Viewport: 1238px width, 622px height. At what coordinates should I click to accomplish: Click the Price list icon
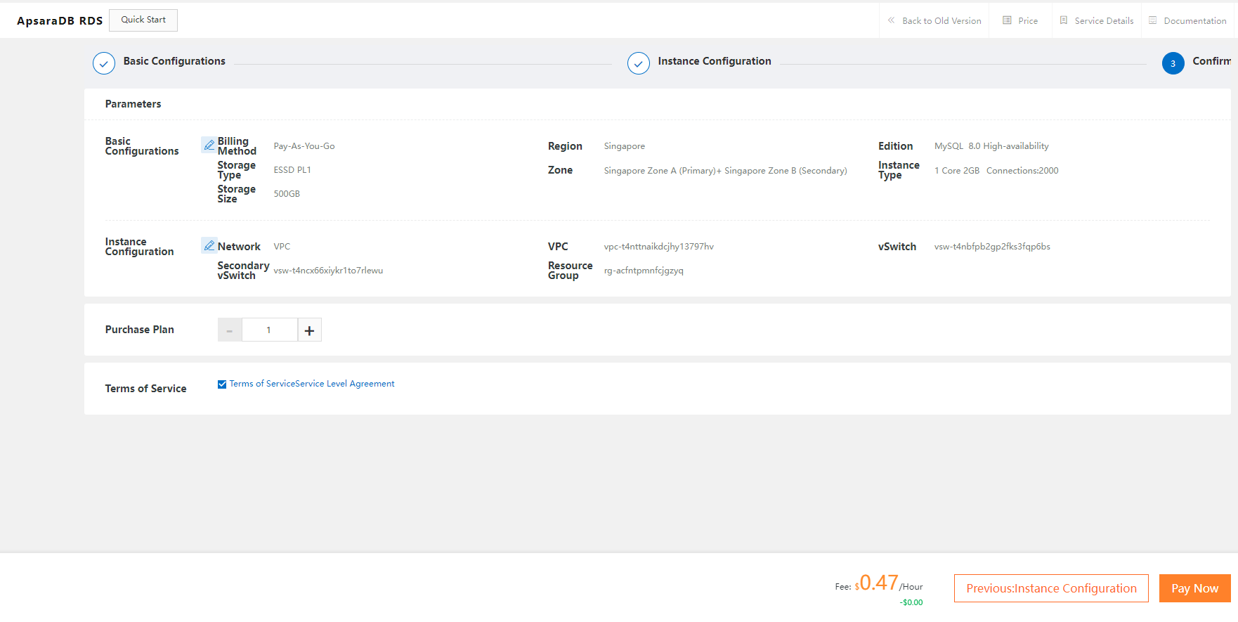[x=1007, y=20]
